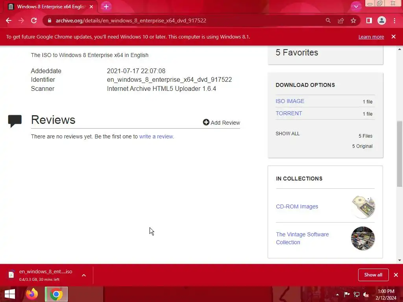
Task: Select Chrome in the taskbar
Action: coord(56,294)
